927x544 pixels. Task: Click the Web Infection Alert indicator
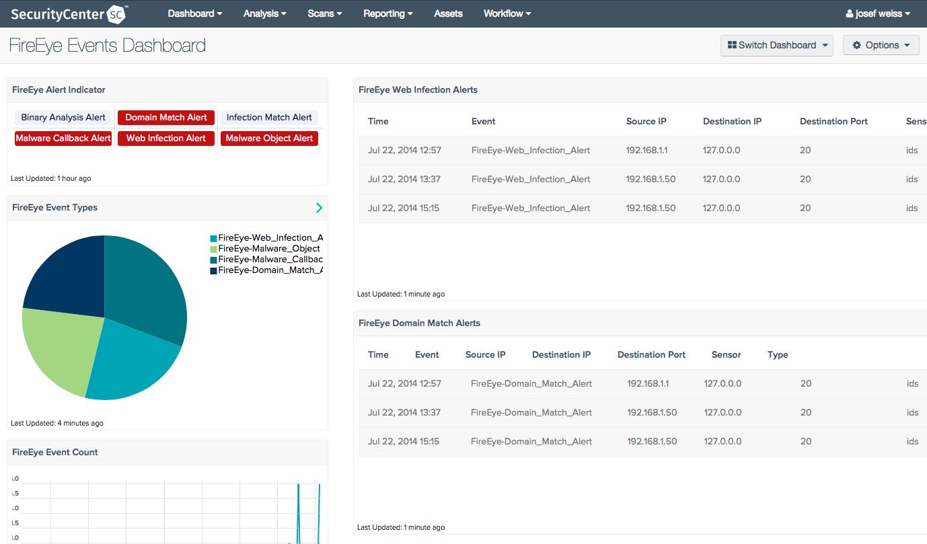click(x=166, y=139)
